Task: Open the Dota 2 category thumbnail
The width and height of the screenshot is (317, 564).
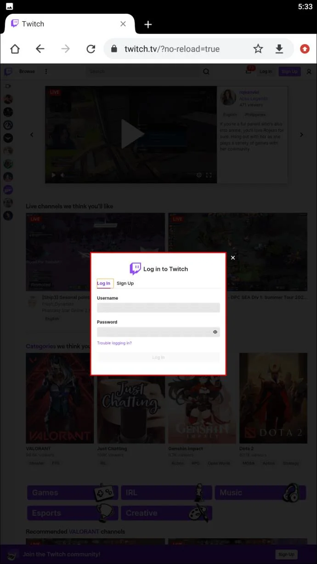Action: click(x=273, y=398)
